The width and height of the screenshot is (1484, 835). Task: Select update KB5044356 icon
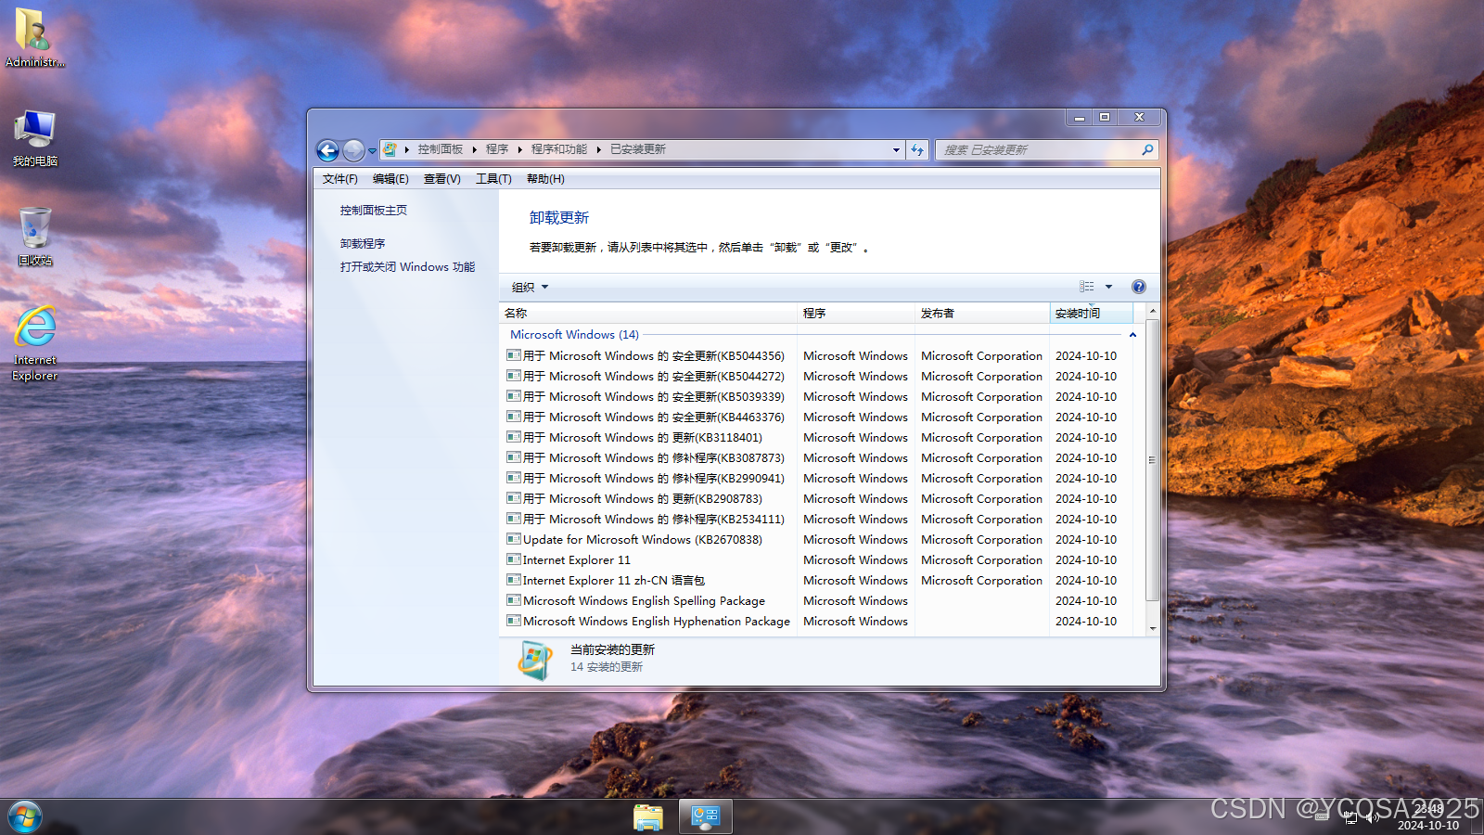click(514, 355)
